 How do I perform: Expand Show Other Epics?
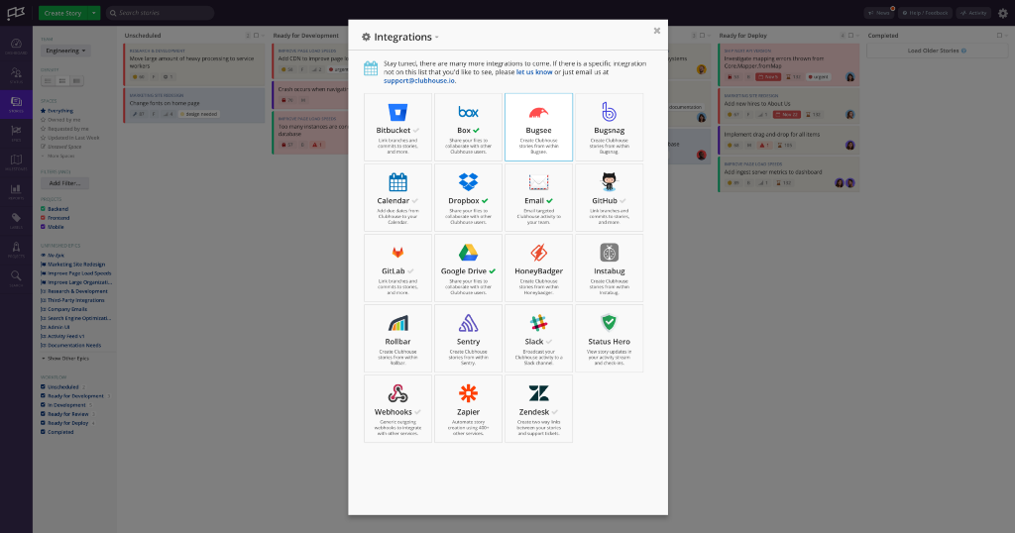pyautogui.click(x=65, y=359)
